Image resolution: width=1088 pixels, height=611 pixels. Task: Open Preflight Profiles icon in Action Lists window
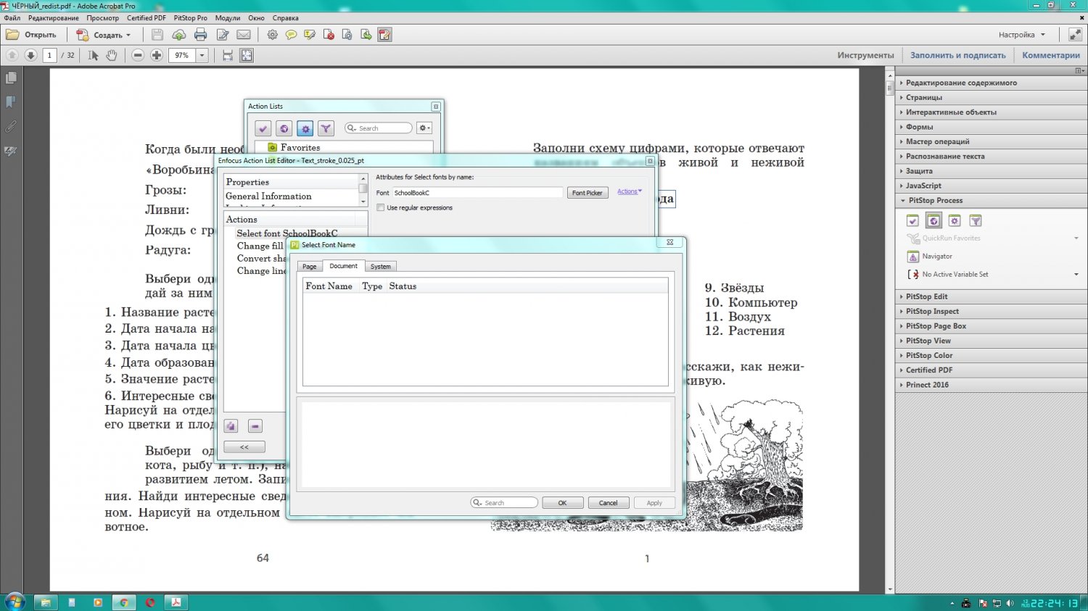click(263, 128)
